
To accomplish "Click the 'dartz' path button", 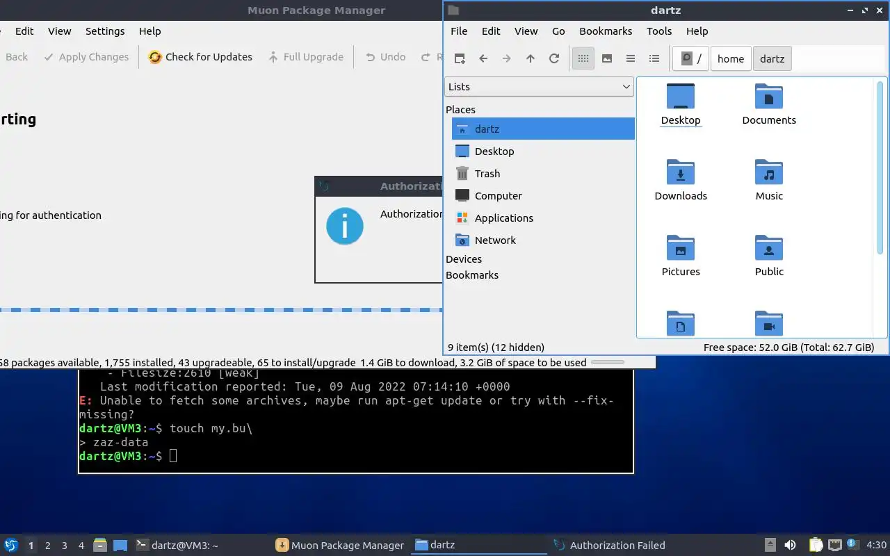I will tap(772, 58).
